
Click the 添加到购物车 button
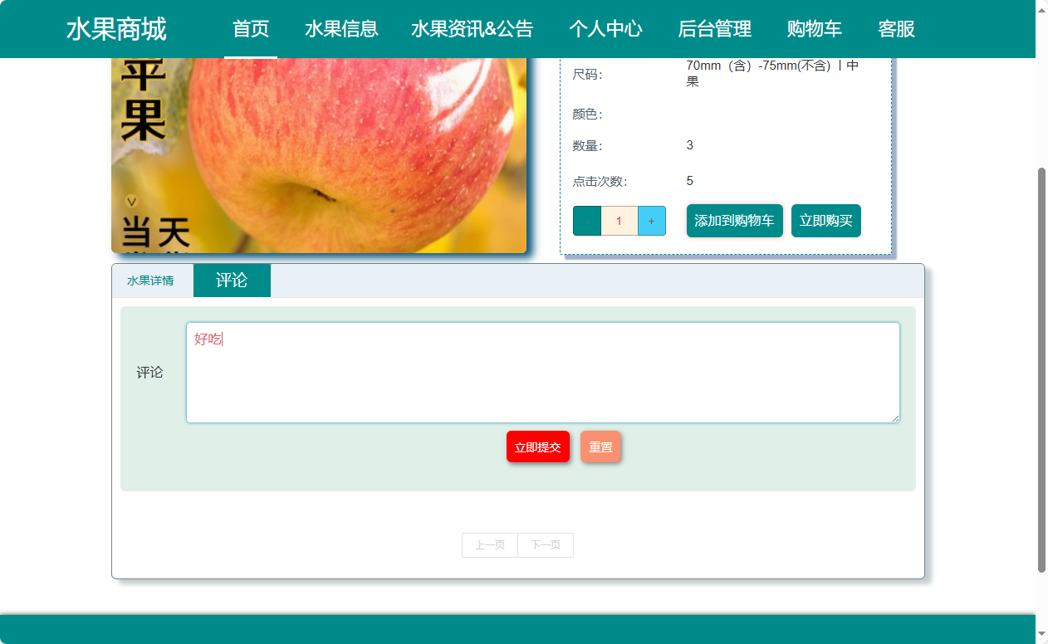pyautogui.click(x=734, y=221)
